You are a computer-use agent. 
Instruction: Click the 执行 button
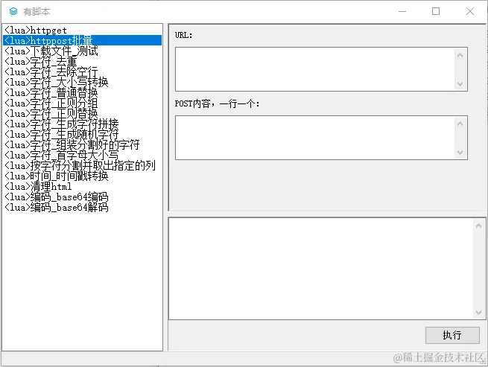452,335
